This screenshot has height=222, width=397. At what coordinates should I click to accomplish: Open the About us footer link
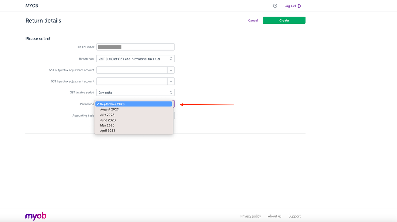point(274,216)
